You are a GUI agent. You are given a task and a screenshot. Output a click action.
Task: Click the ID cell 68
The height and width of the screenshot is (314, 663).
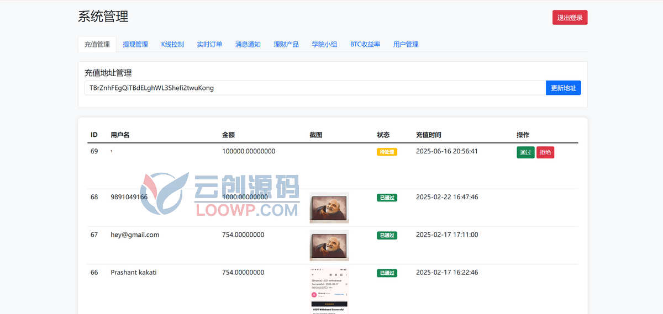[x=94, y=197]
